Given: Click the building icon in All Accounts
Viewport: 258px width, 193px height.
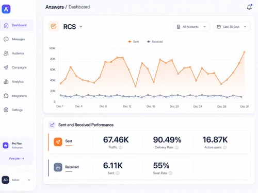Looking at the screenshot, I should pyautogui.click(x=179, y=27).
